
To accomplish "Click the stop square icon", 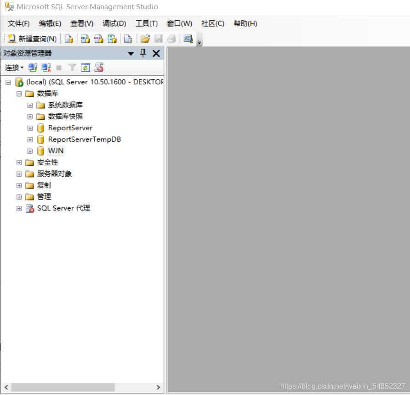I will tap(59, 68).
